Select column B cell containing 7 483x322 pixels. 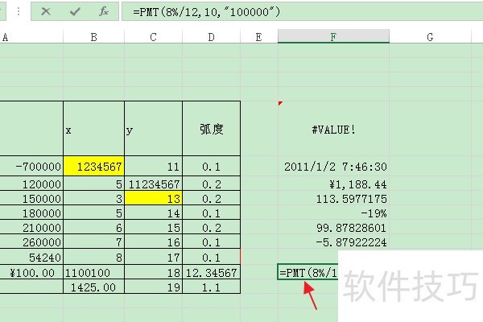click(x=93, y=242)
